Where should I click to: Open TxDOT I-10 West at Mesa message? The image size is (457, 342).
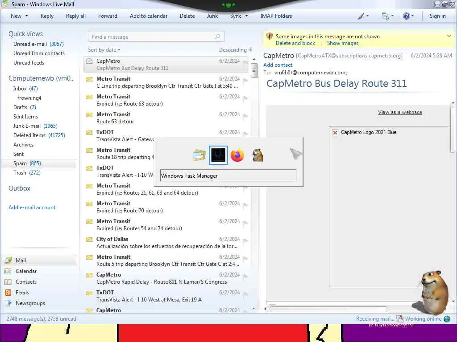(x=166, y=296)
